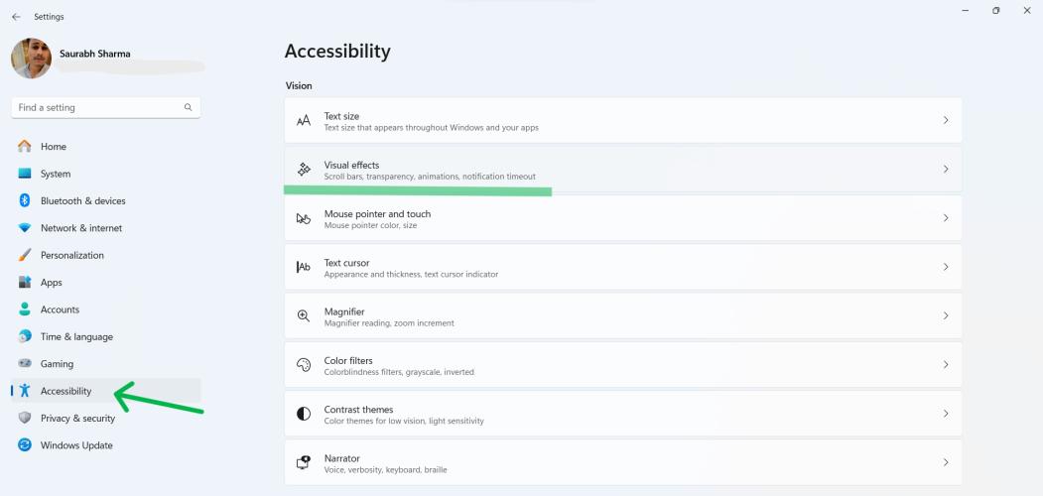Go to Home in sidebar
Image resolution: width=1043 pixels, height=496 pixels.
(x=54, y=147)
